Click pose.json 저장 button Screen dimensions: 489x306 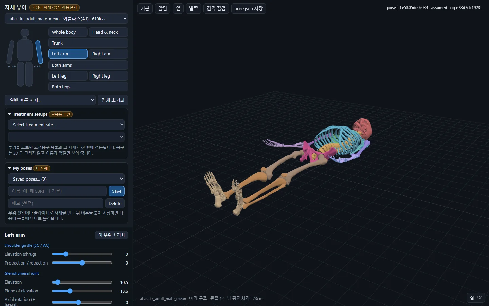coord(249,8)
